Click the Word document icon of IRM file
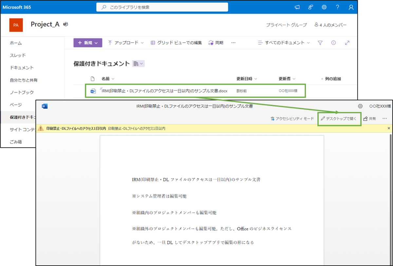Image resolution: width=393 pixels, height=266 pixels. 93,91
